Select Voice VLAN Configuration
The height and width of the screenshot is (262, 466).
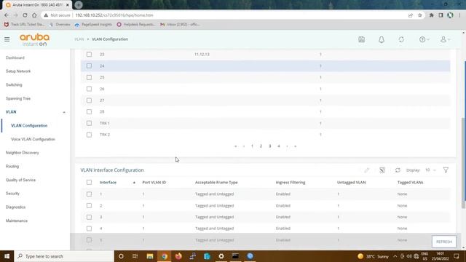click(33, 139)
